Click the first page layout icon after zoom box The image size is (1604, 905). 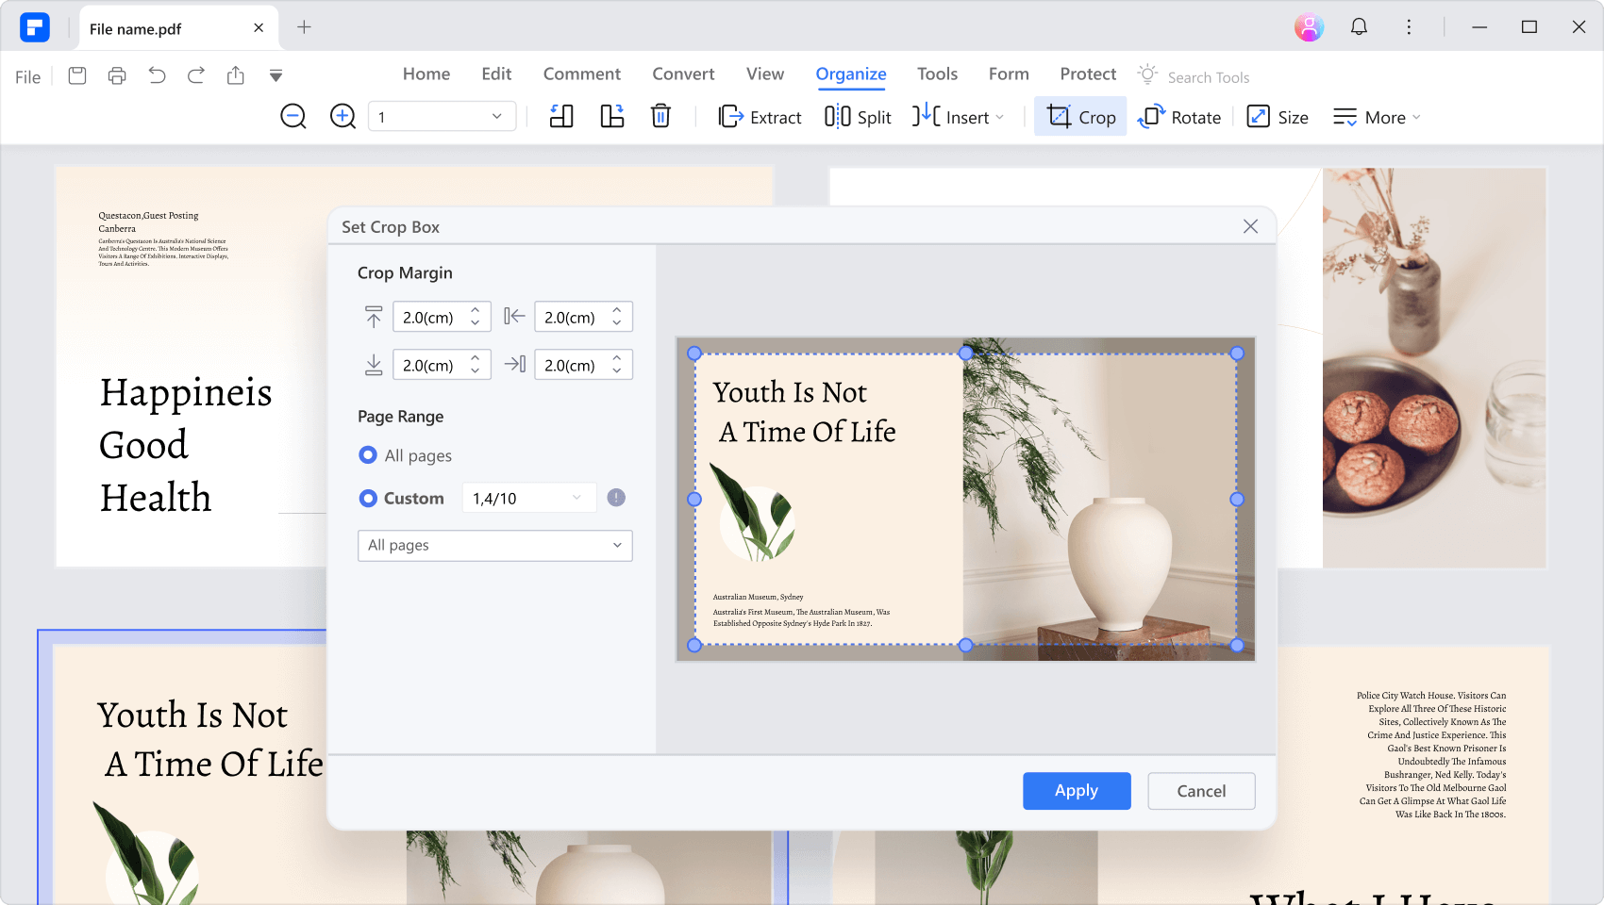pos(561,117)
